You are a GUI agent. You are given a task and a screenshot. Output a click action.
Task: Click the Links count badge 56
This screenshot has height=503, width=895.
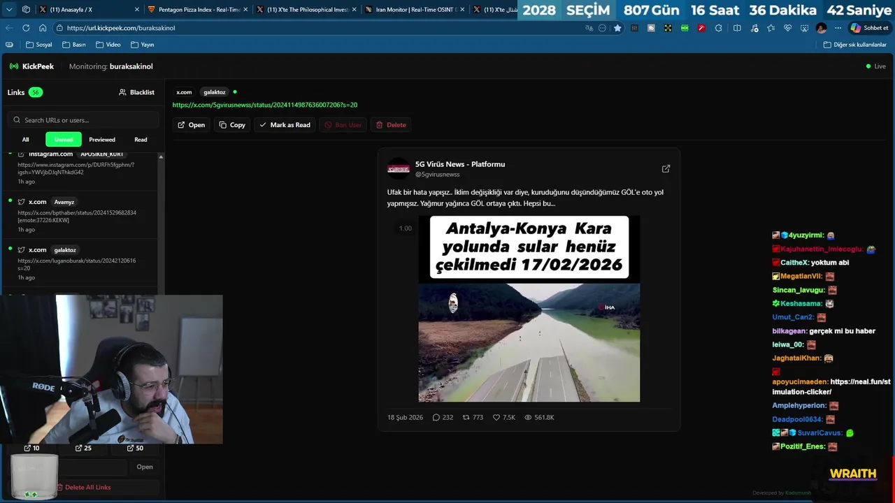pos(35,92)
